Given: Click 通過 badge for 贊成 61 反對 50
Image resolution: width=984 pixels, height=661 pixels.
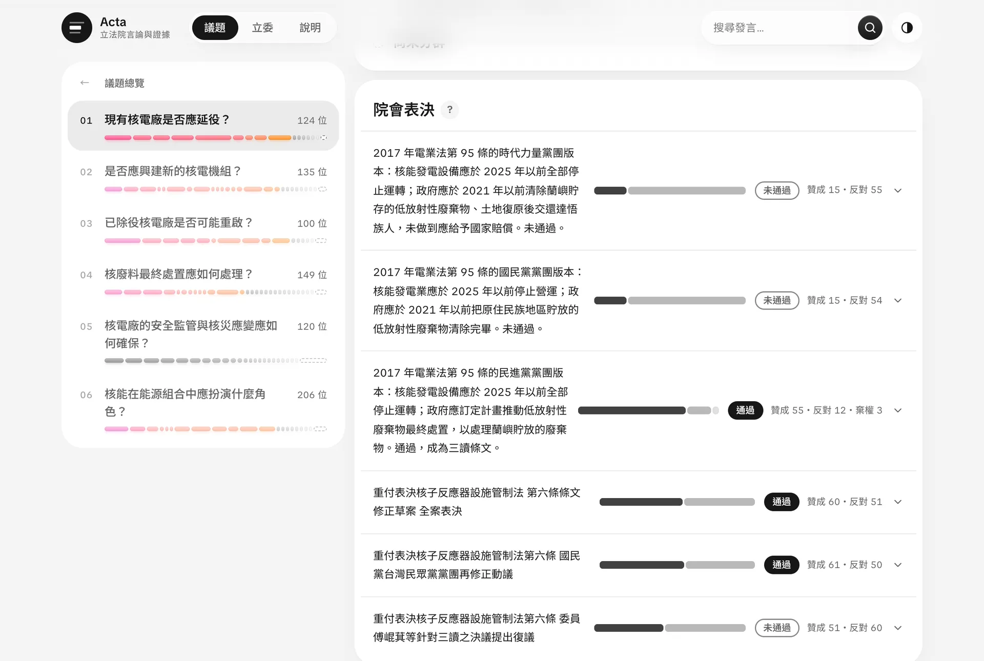Looking at the screenshot, I should pyautogui.click(x=782, y=565).
